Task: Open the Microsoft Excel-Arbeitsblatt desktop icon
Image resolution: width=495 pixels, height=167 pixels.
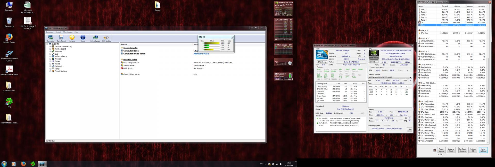Action: pos(28,7)
